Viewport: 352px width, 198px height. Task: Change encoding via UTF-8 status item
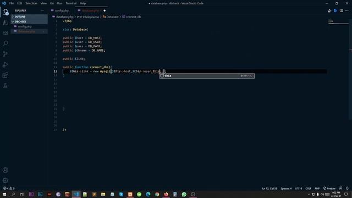tap(298, 188)
